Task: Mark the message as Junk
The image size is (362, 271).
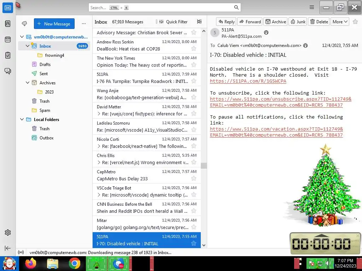Action: [x=298, y=22]
